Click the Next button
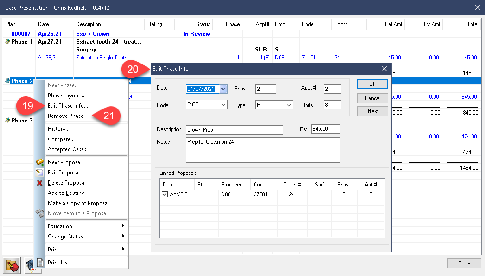The width and height of the screenshot is (485, 276). pos(373,111)
